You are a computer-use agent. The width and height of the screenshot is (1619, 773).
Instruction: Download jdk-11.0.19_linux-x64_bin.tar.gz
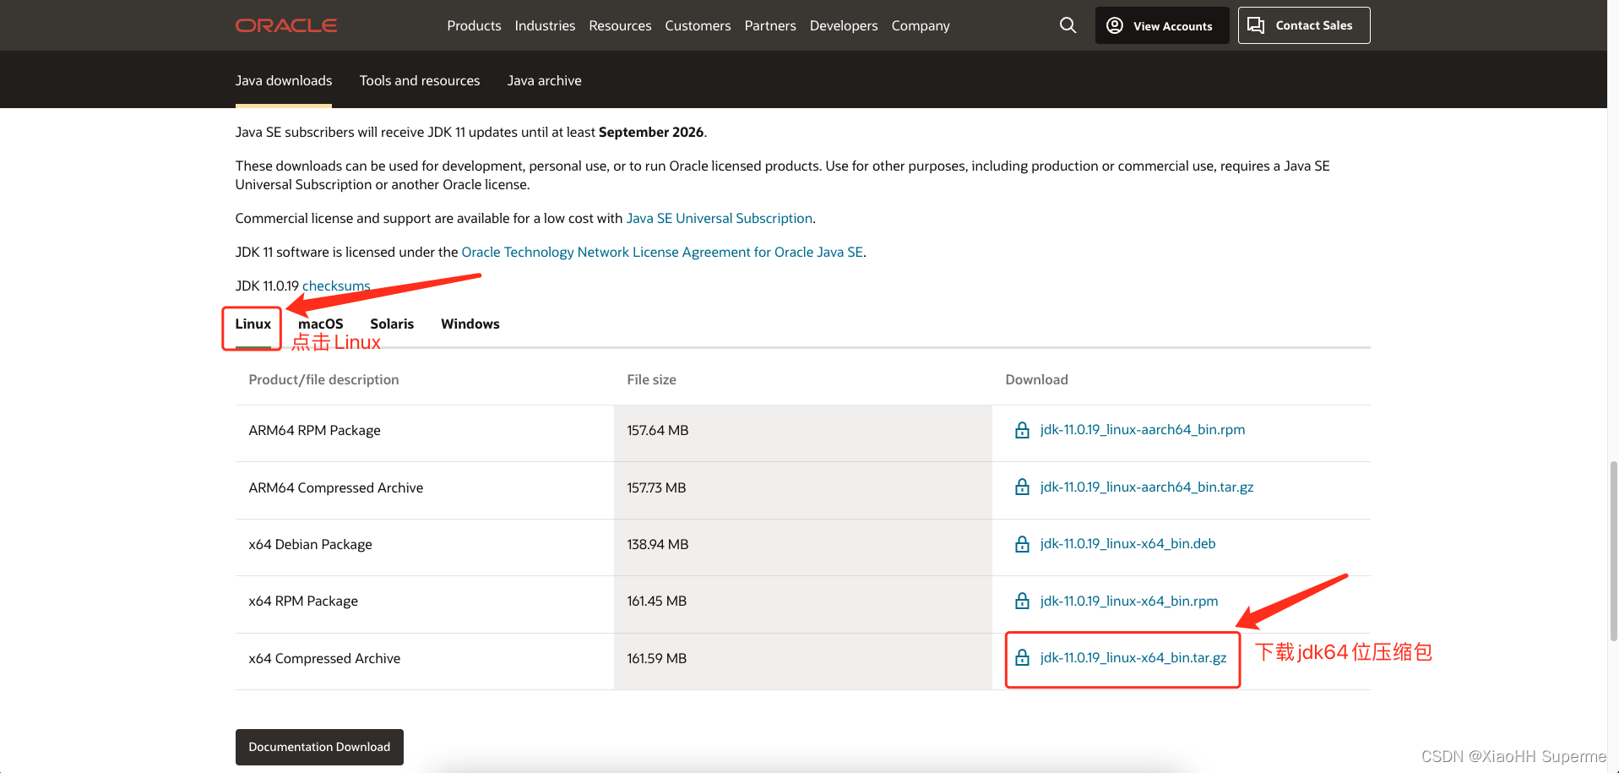pyautogui.click(x=1133, y=658)
